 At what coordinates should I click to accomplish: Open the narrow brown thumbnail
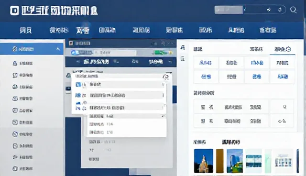(x=220, y=161)
